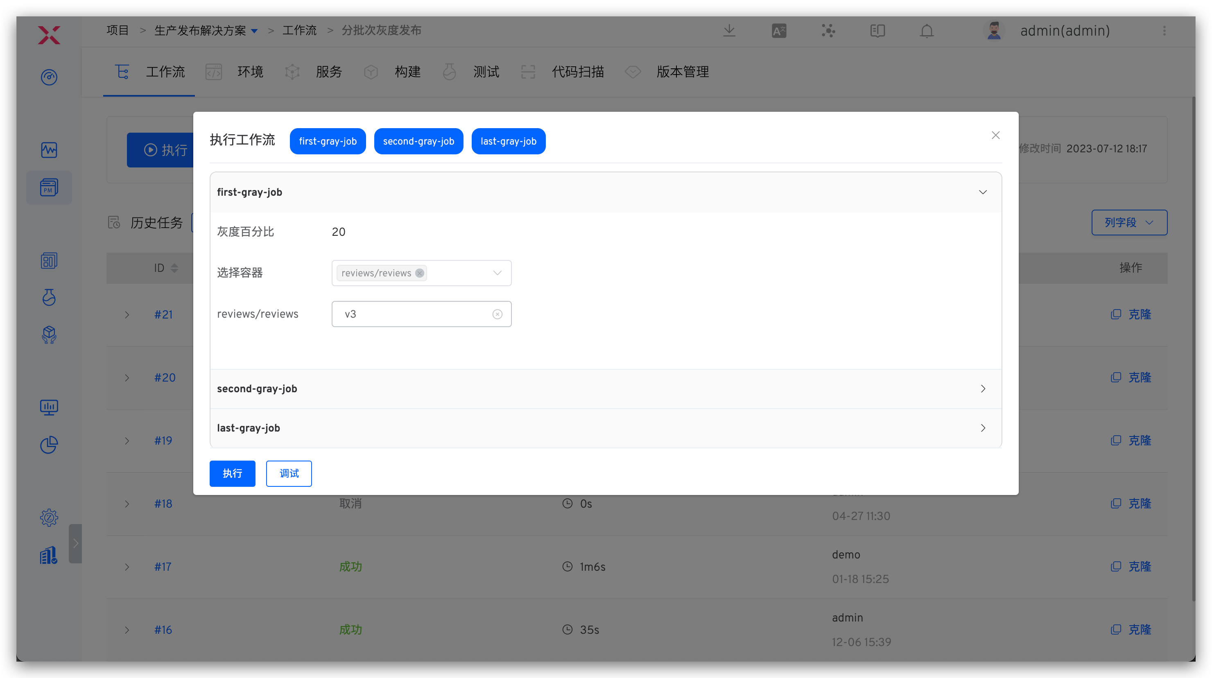The width and height of the screenshot is (1212, 678).
Task: Click the highlighted PM icon in the sidebar
Action: point(49,187)
